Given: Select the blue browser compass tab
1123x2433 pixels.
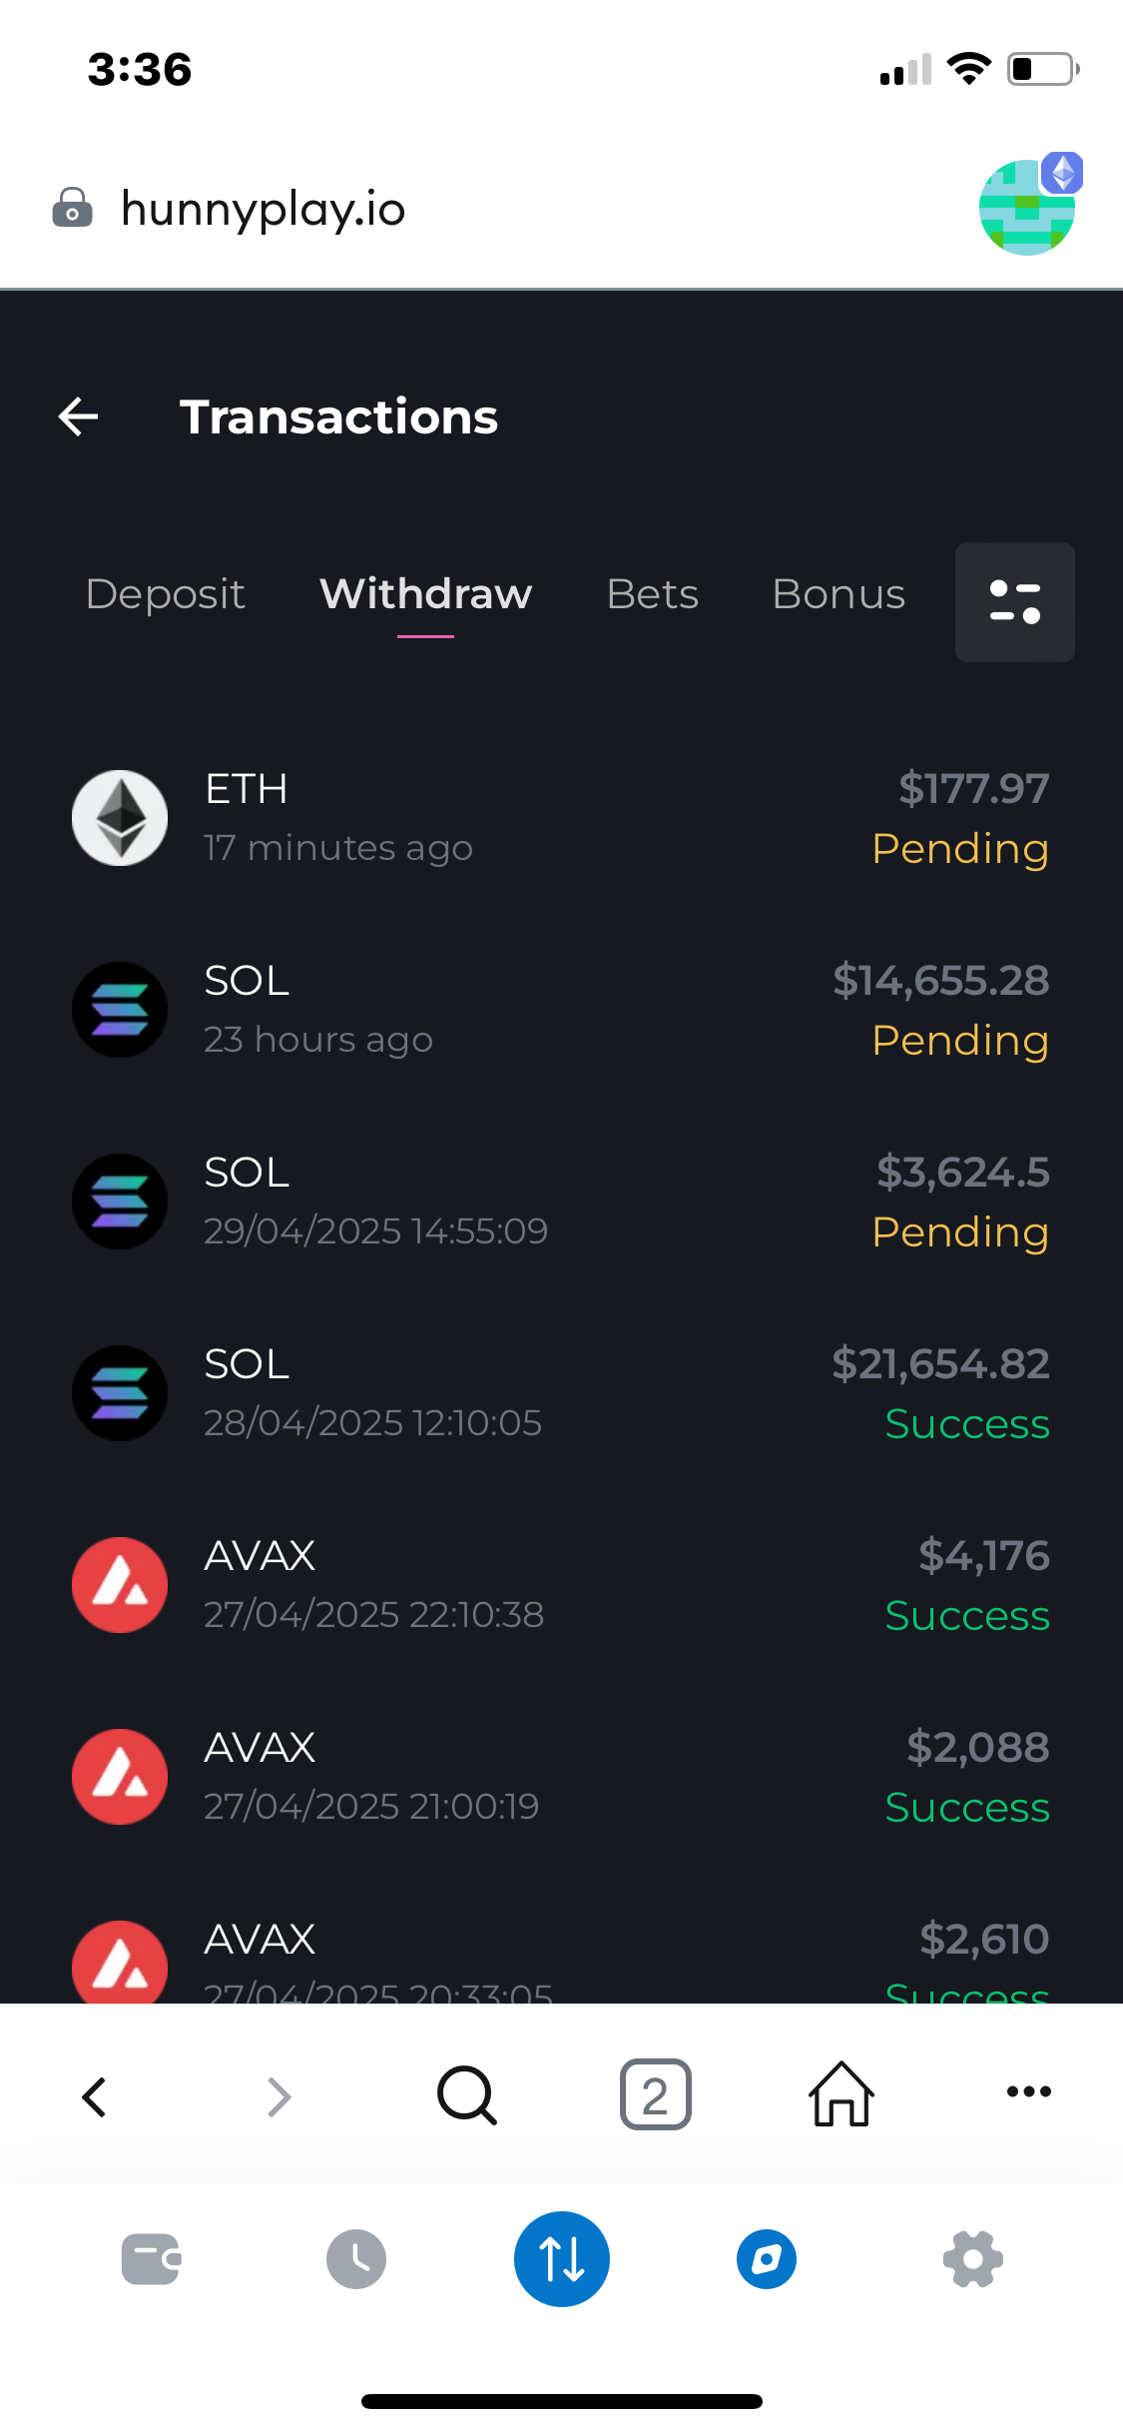Looking at the screenshot, I should tap(767, 2259).
